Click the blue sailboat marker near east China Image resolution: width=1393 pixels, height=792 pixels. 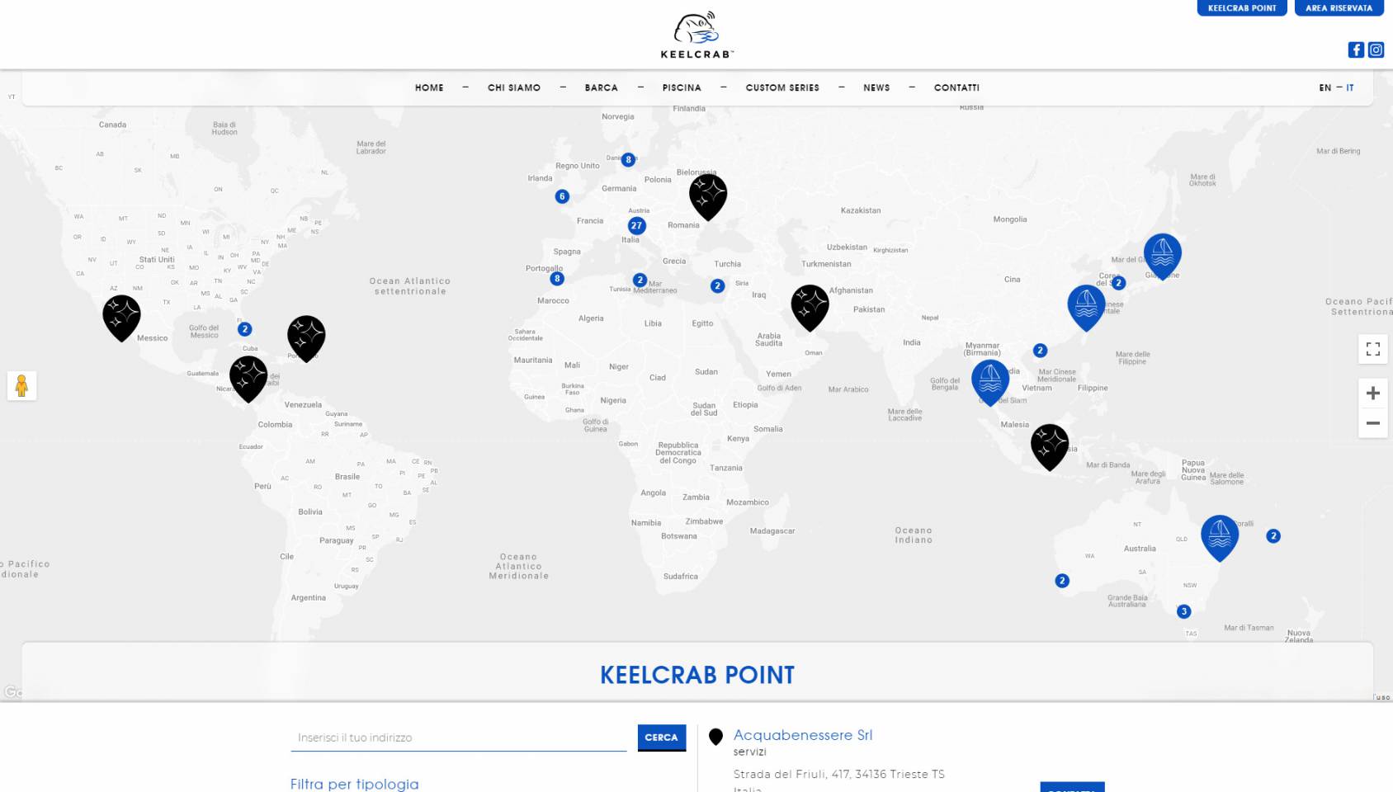tap(1086, 308)
